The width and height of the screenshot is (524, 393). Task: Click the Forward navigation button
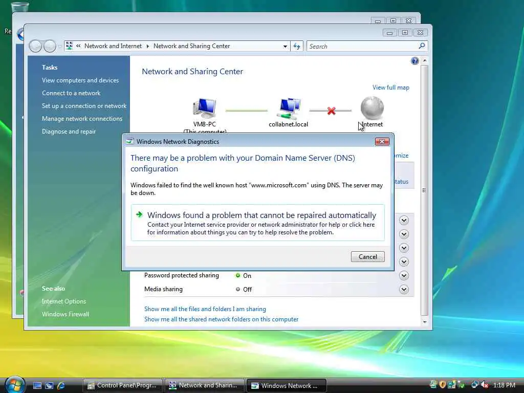(x=50, y=46)
